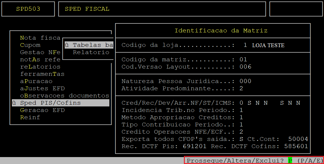This screenshot has height=164, width=324.
Task: Open the aPuracao menu entry
Action: pos(36,81)
